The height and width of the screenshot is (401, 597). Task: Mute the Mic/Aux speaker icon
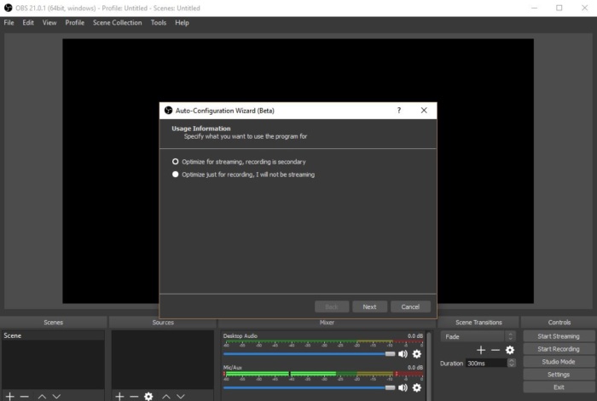[x=403, y=387]
